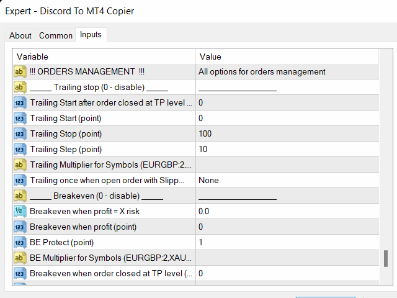Screen dimensions: 397x298
Task: Select 'BE Multiplier for Symbols' label
Action: [110, 258]
